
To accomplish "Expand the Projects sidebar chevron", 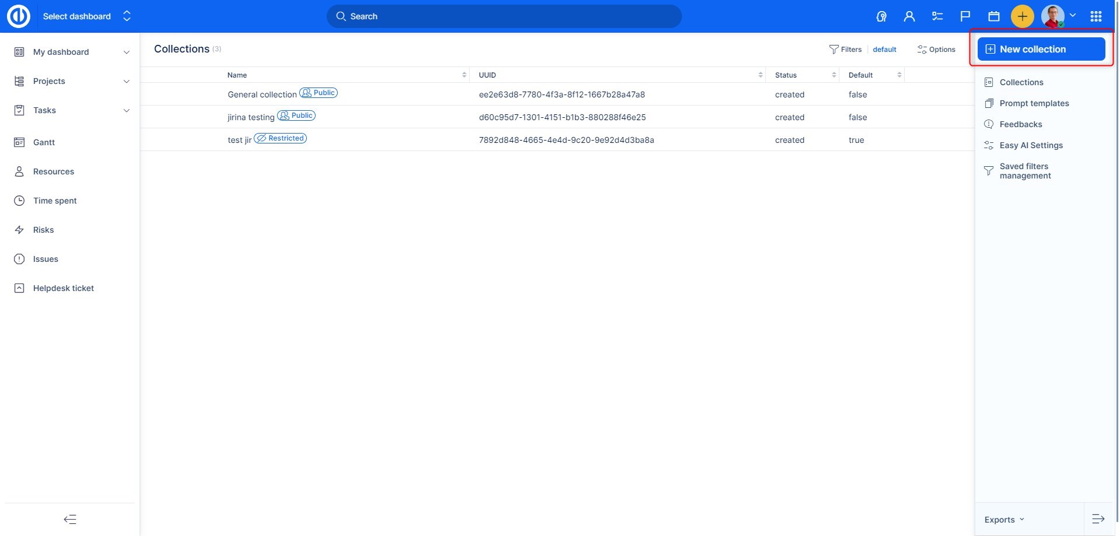I will point(127,82).
